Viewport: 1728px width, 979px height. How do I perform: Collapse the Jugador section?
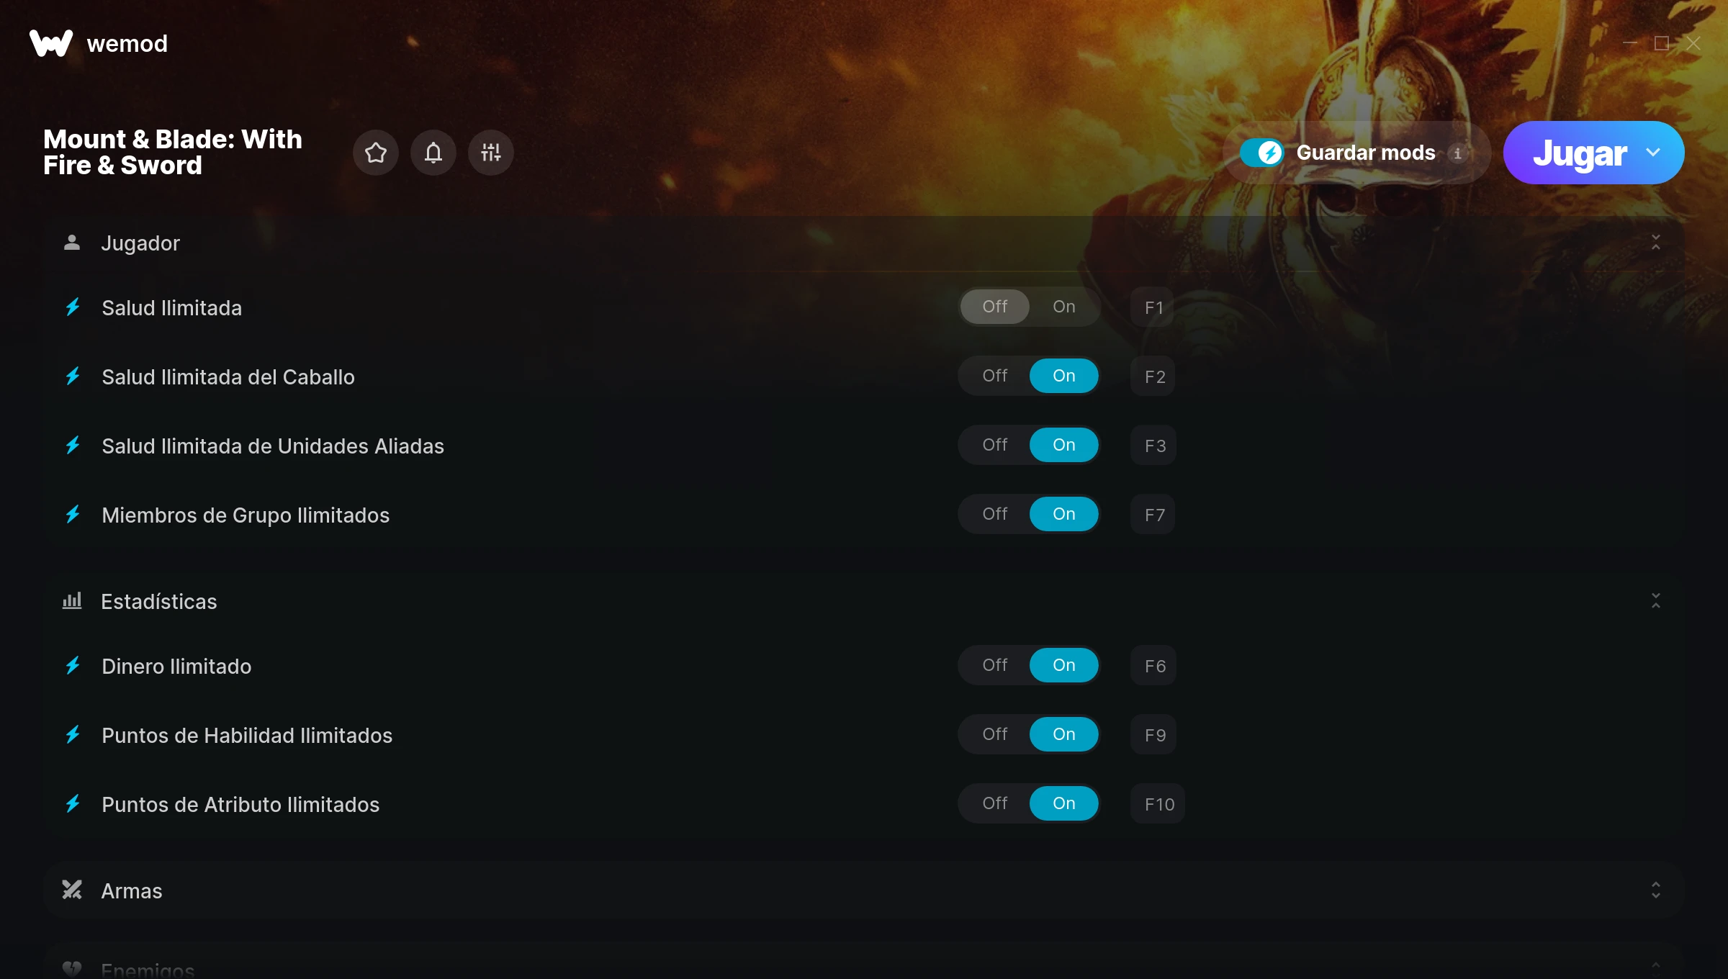(x=1656, y=243)
